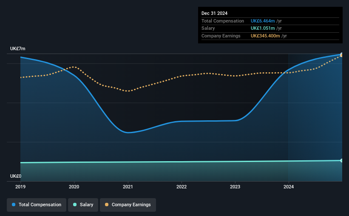Click the UK£0 y-axis label

16,176
